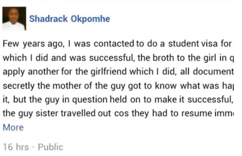The width and height of the screenshot is (242, 156).
Task: Click the Shadrack Okpomhe name link
Action: click(x=69, y=19)
